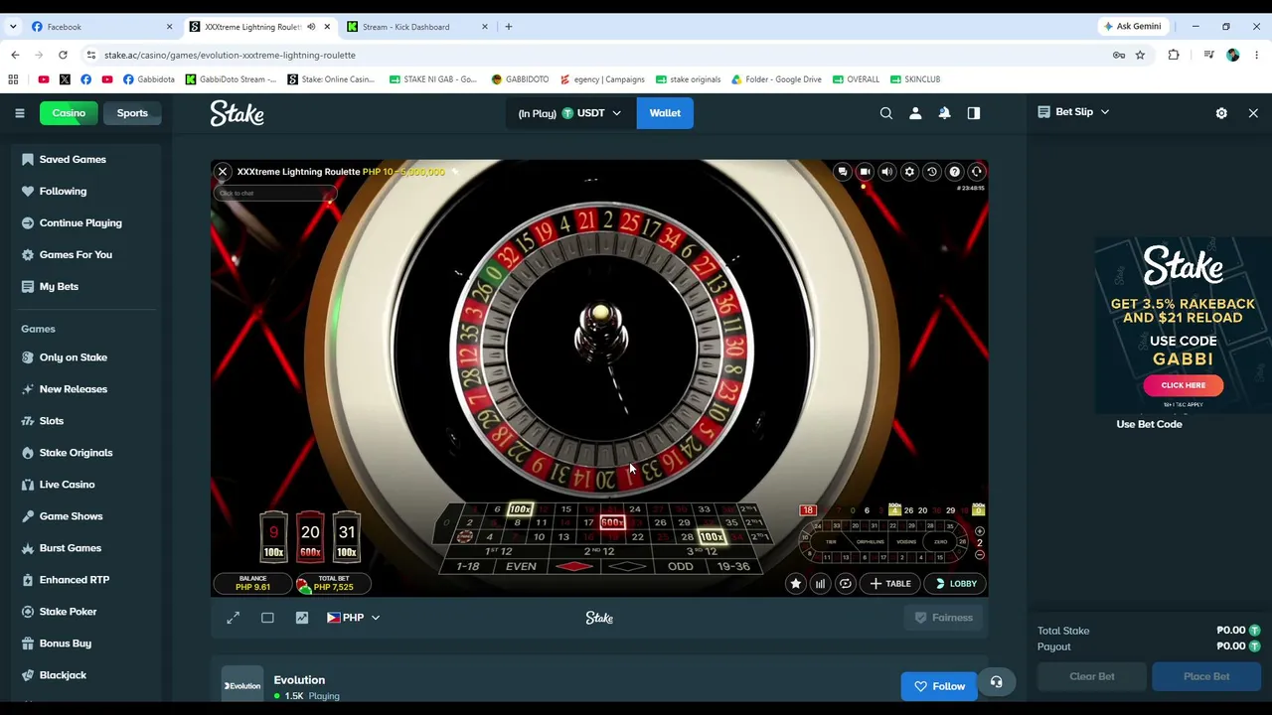Expand the USDT balance dropdown
Viewport: 1272px width, 715px height.
click(569, 113)
